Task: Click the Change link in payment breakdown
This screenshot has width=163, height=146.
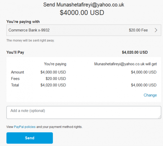Action: point(150,95)
